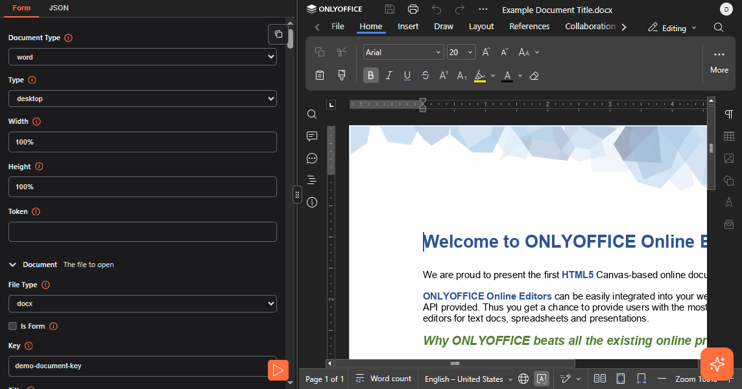Click the orange Run play button
Image resolution: width=742 pixels, height=389 pixels.
click(278, 370)
